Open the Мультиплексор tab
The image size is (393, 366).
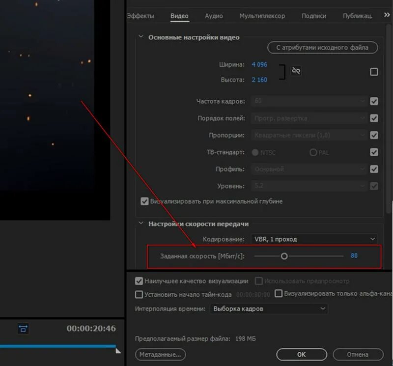pyautogui.click(x=262, y=16)
